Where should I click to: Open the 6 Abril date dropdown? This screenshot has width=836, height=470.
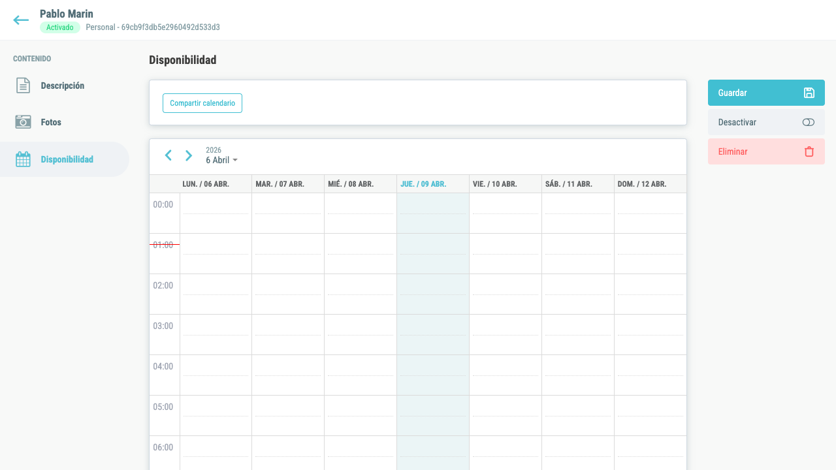[221, 160]
